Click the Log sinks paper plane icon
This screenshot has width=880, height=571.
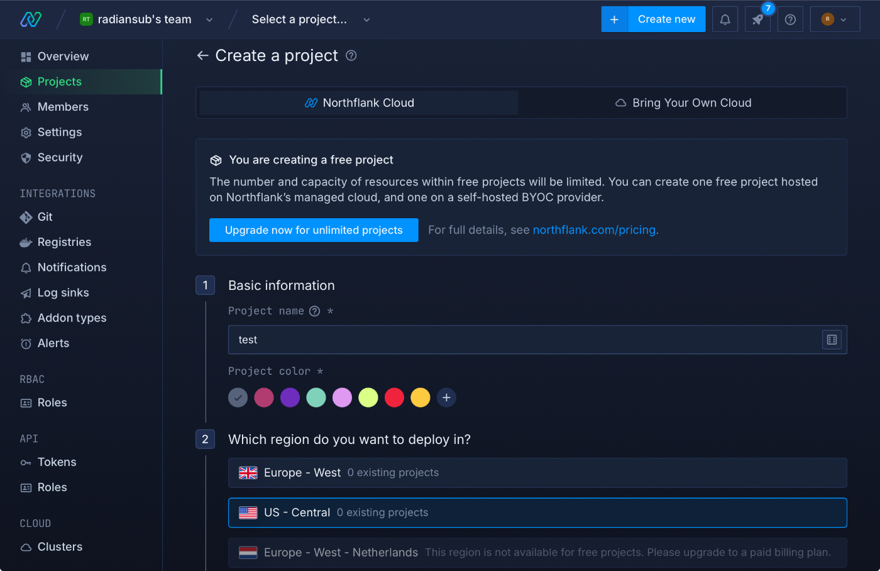click(26, 293)
